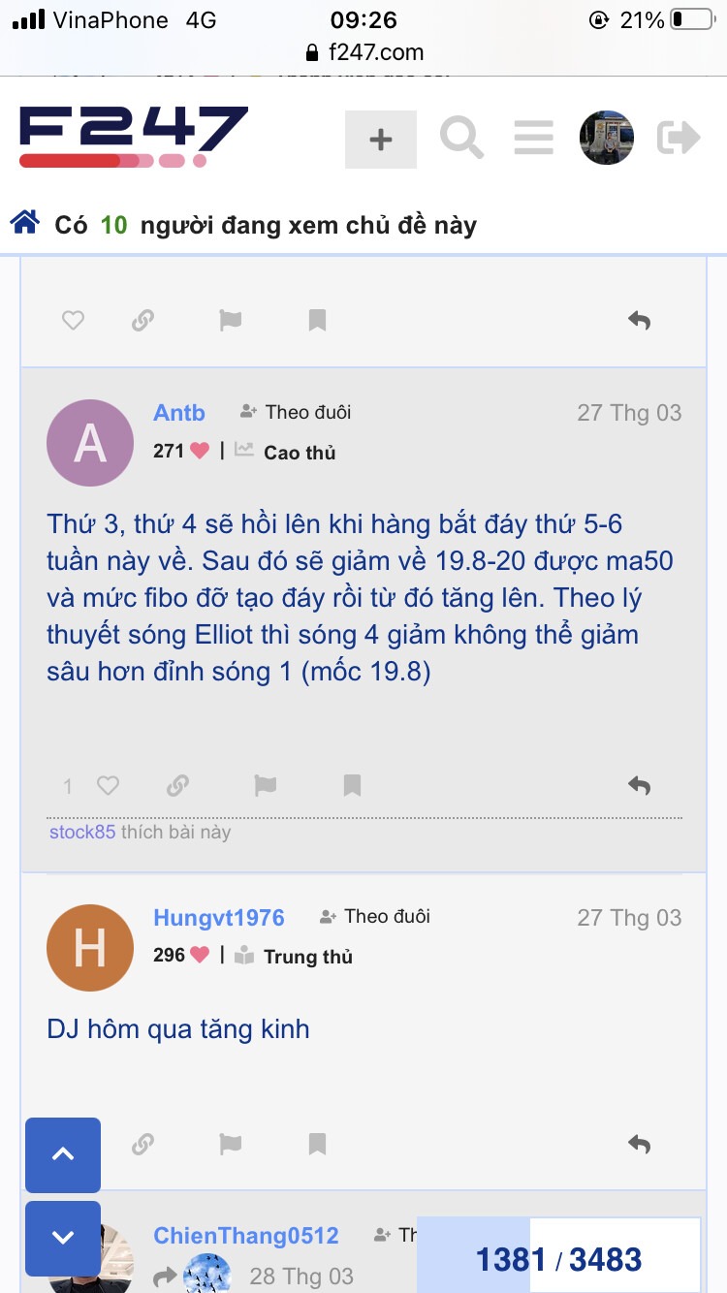The height and width of the screenshot is (1293, 727).
Task: Reply to Hungvt1976's post
Action: tap(639, 1145)
